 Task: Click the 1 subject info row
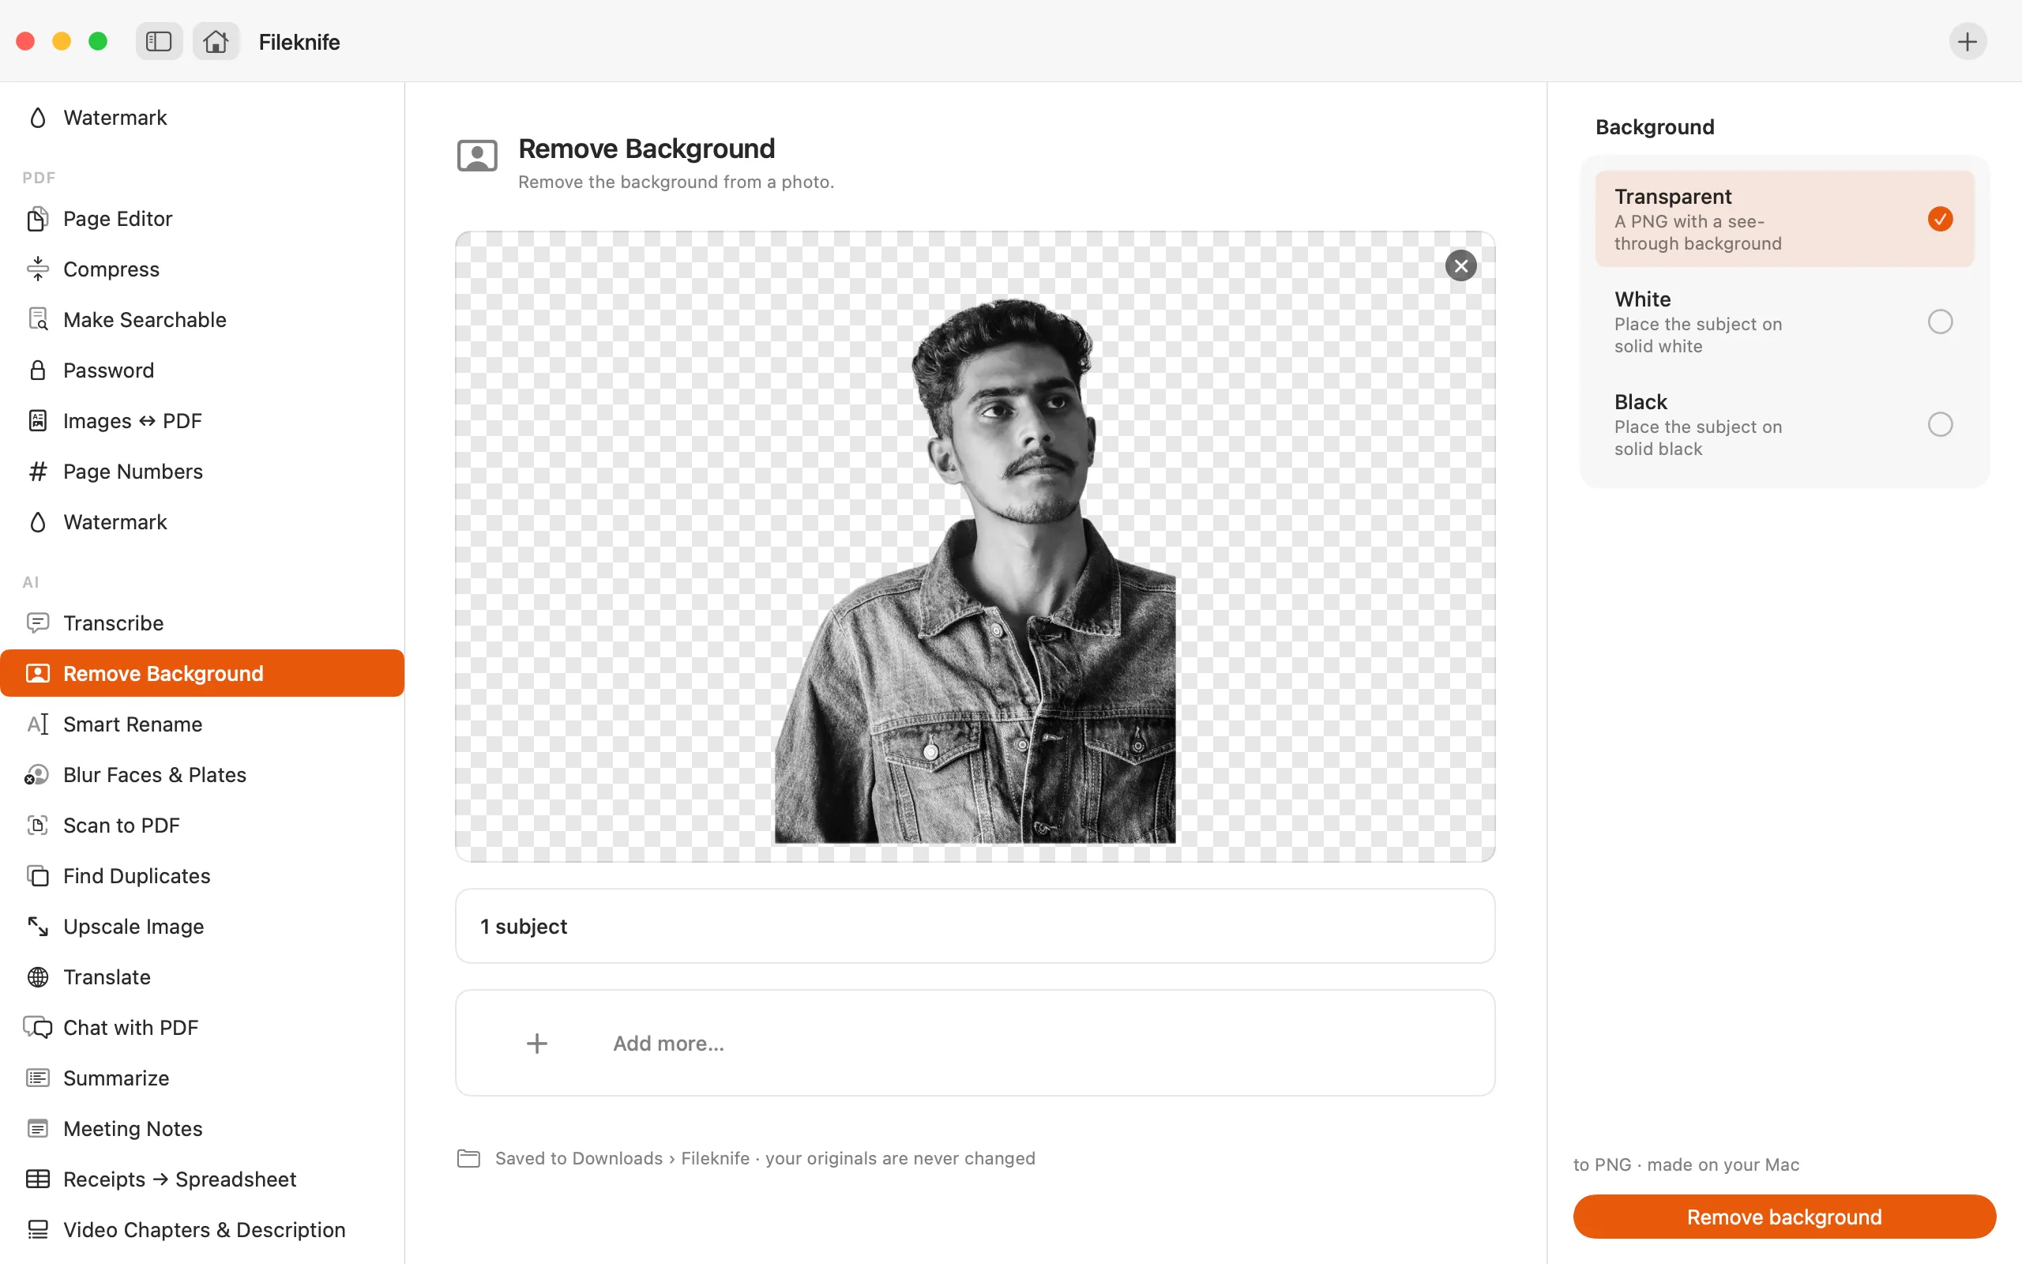(x=974, y=925)
